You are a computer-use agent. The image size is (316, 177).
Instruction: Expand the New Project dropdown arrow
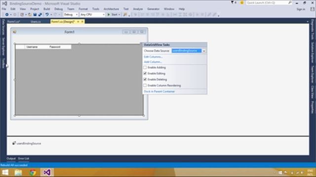(26, 14)
